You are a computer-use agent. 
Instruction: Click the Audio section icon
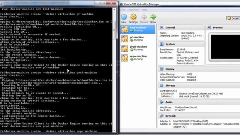pyautogui.click(x=162, y=102)
